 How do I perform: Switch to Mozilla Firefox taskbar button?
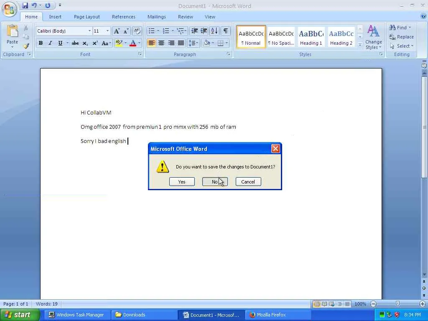coord(278,315)
